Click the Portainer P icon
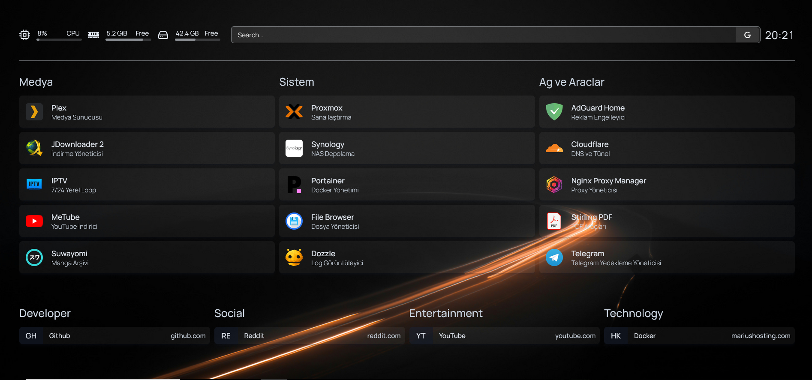812x380 pixels. click(294, 185)
